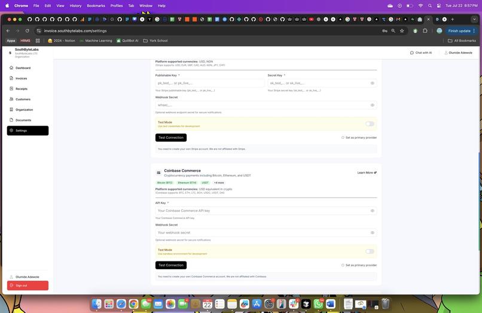
Task: Open Dashboard in the sidebar
Action: pos(27,68)
